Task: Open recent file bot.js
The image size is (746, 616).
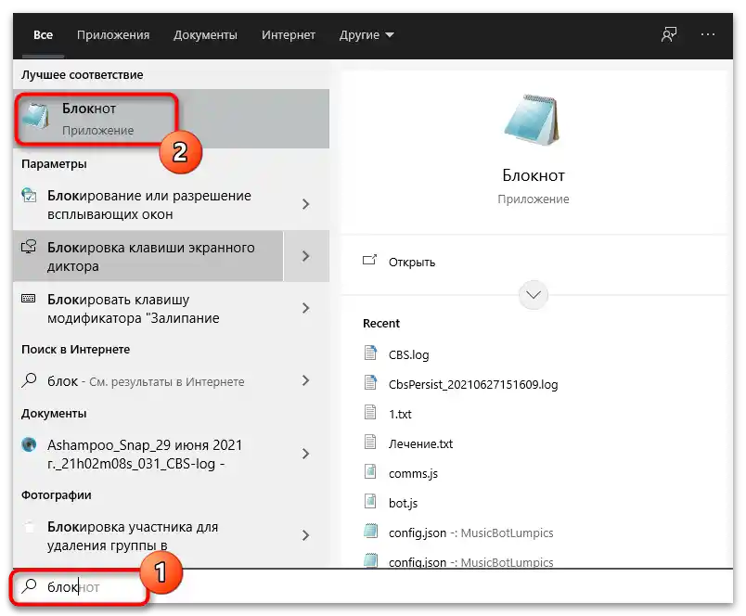Action: 403,503
